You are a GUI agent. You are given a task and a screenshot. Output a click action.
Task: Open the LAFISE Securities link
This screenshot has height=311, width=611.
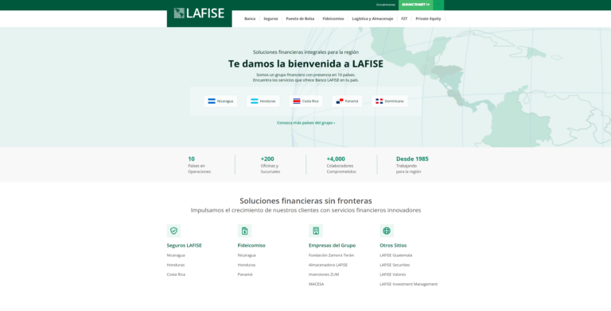(395, 265)
